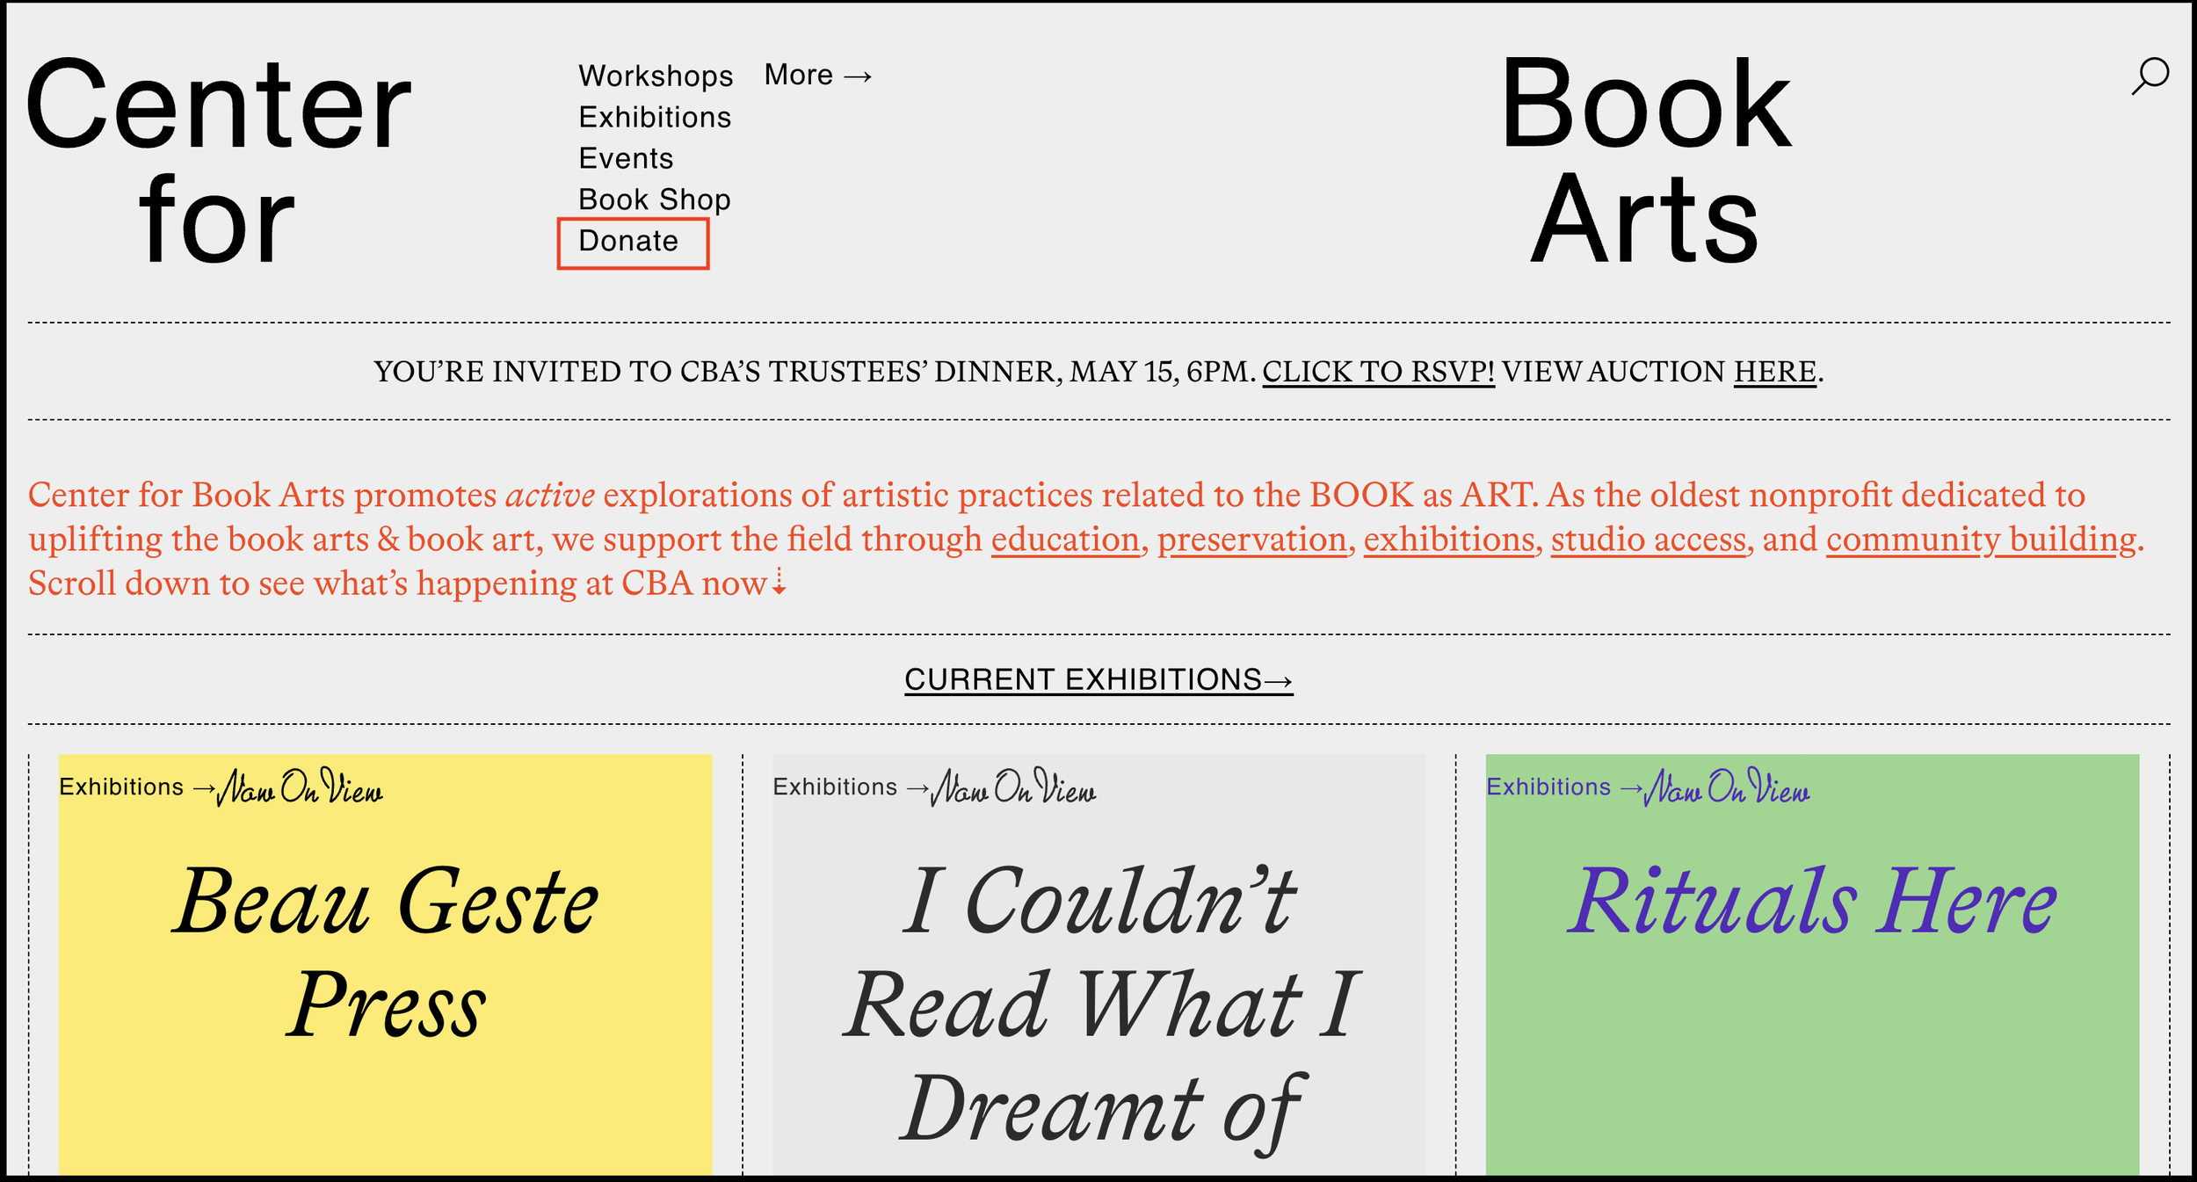2197x1182 pixels.
Task: Open 'I Couldn't Read What I Dreamt of' card
Action: [1098, 1002]
